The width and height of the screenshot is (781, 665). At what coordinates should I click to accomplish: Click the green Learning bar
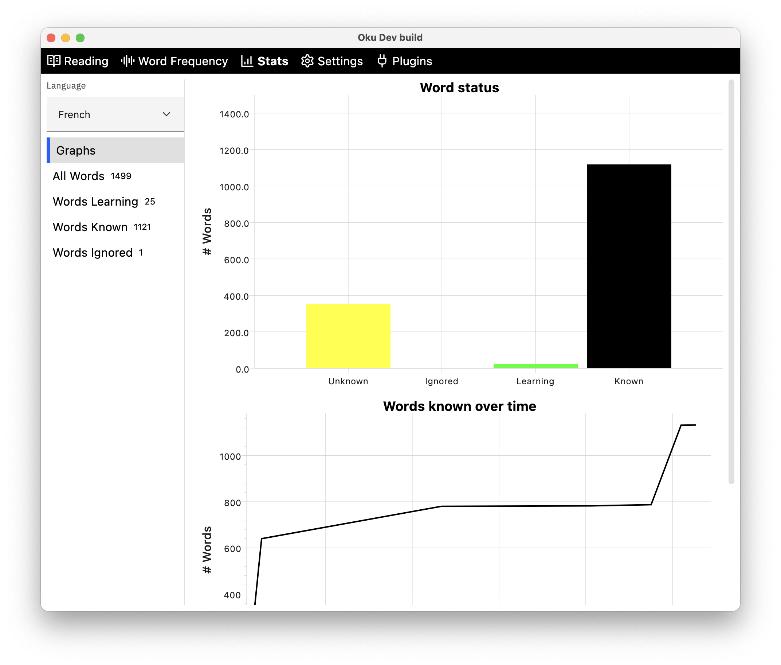(535, 366)
